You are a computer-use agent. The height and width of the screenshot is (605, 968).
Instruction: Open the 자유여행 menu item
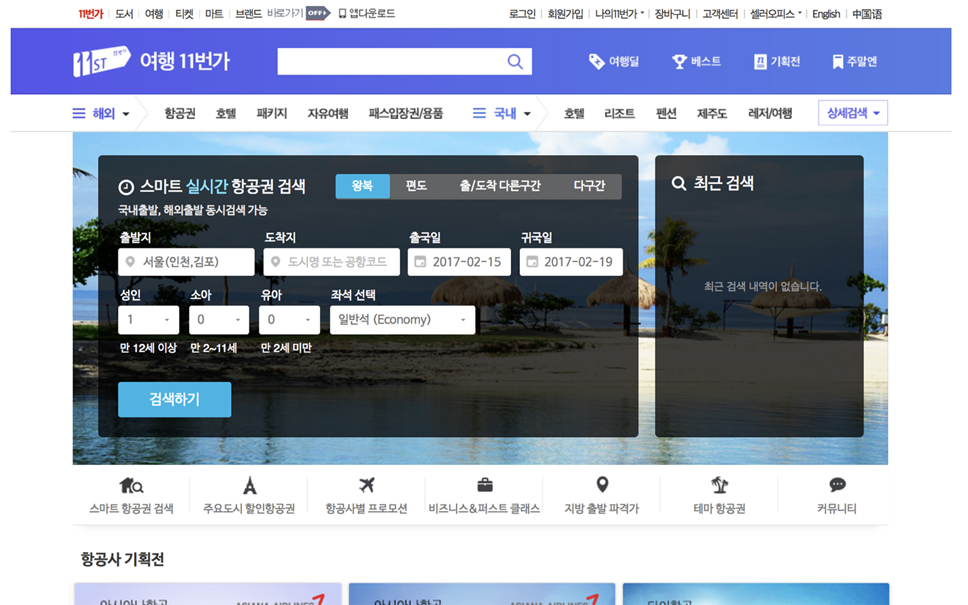[x=328, y=114]
